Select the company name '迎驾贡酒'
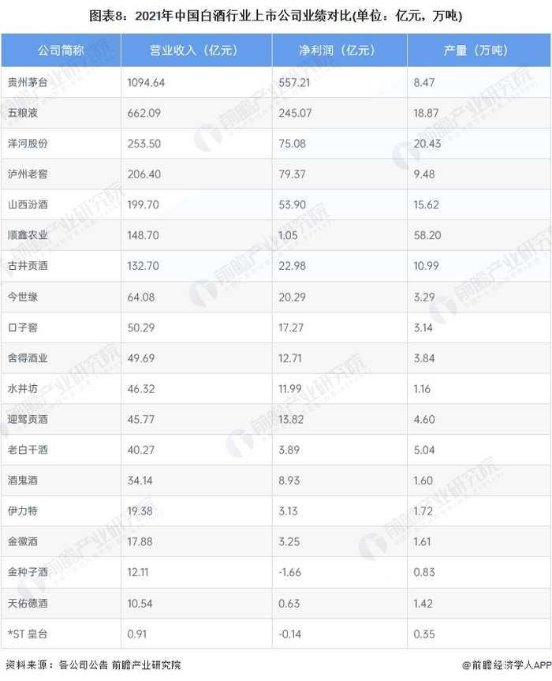The height and width of the screenshot is (681, 552). (28, 419)
